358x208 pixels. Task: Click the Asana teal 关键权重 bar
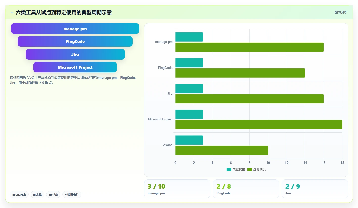[189, 140]
